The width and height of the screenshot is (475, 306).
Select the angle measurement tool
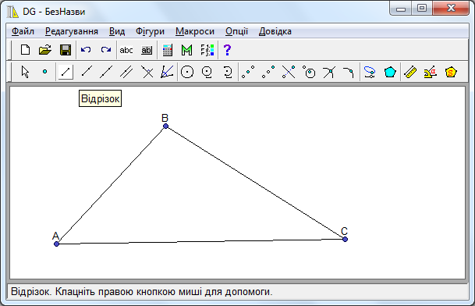[431, 72]
